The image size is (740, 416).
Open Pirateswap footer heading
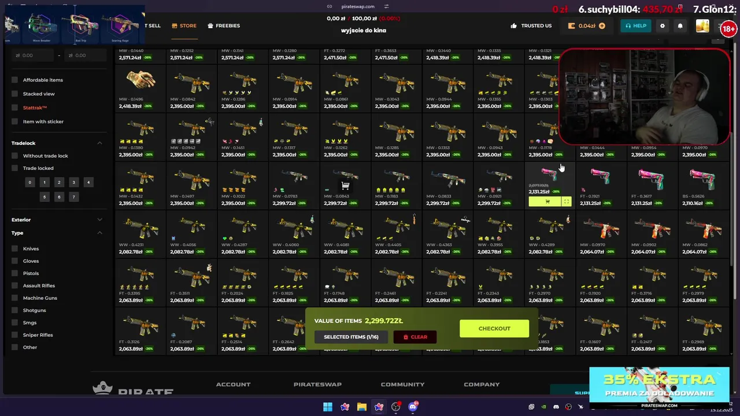tap(317, 384)
